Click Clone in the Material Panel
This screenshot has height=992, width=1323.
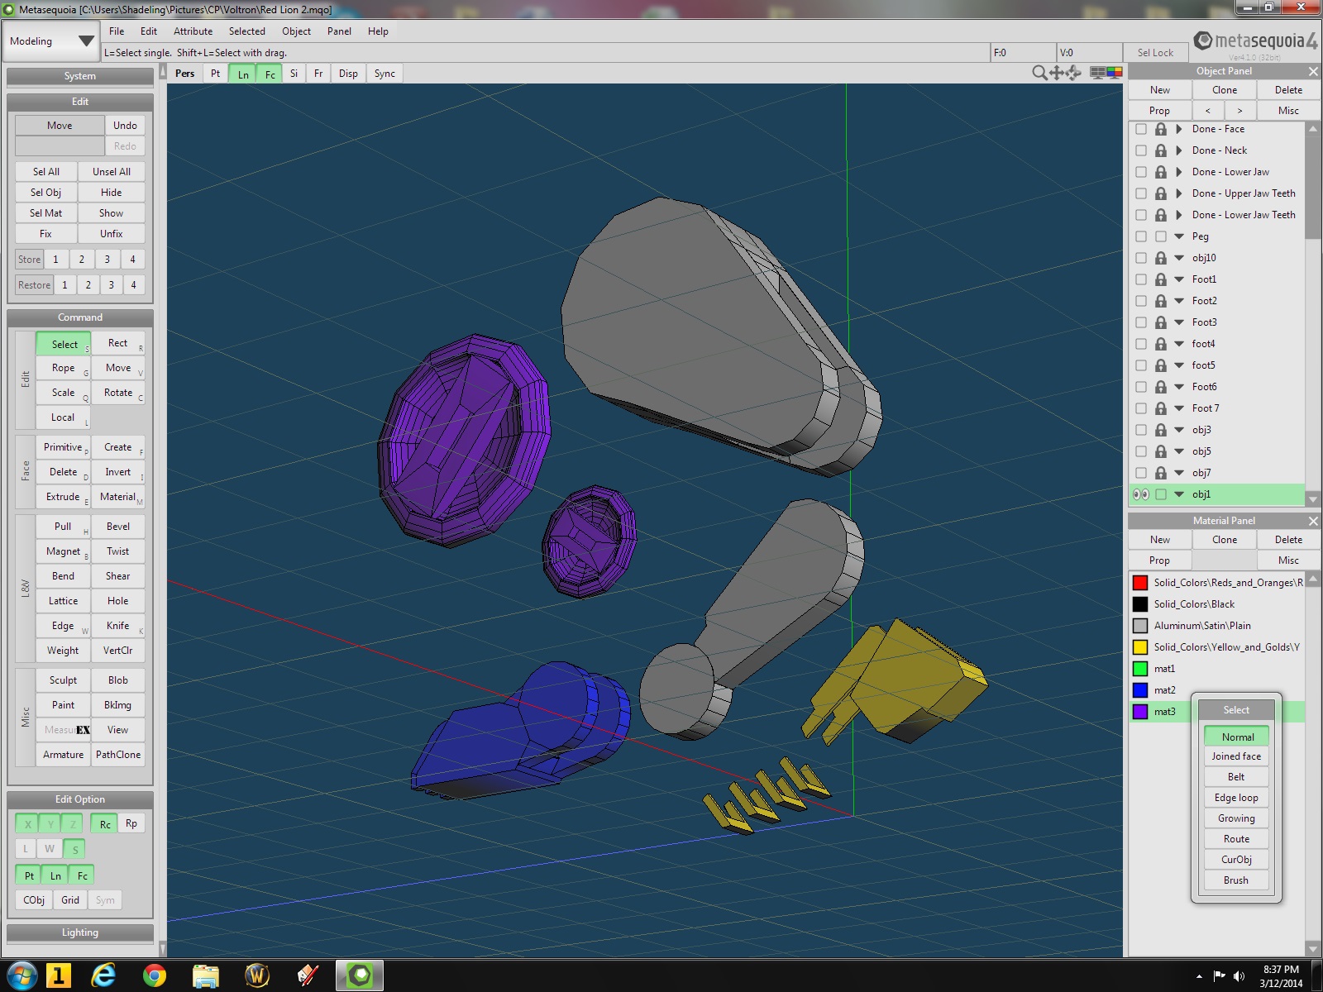click(1225, 540)
